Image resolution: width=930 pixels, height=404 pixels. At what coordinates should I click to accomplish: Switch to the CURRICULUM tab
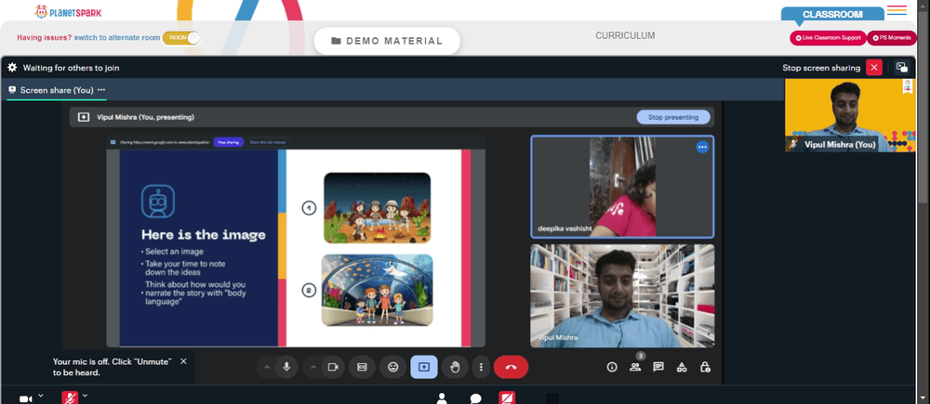click(x=625, y=35)
